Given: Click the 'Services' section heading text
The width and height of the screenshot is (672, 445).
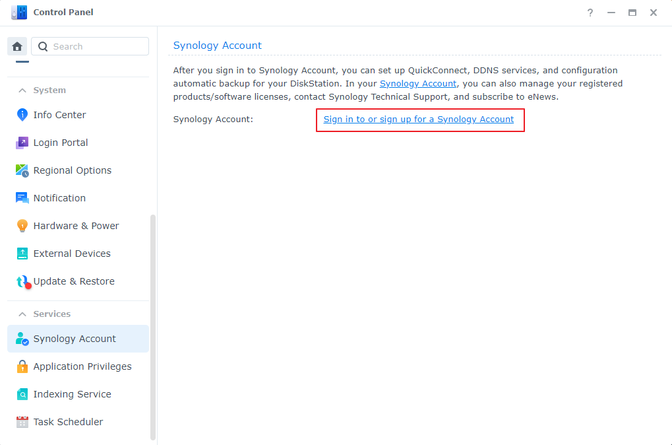Looking at the screenshot, I should [52, 314].
